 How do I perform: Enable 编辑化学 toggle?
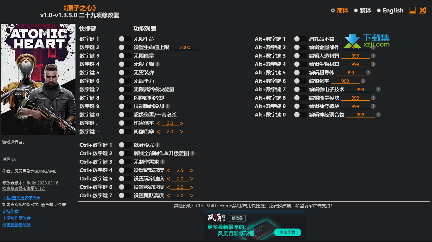click(300, 81)
